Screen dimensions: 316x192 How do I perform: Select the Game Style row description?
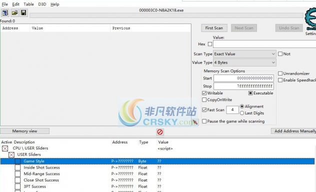click(x=34, y=161)
